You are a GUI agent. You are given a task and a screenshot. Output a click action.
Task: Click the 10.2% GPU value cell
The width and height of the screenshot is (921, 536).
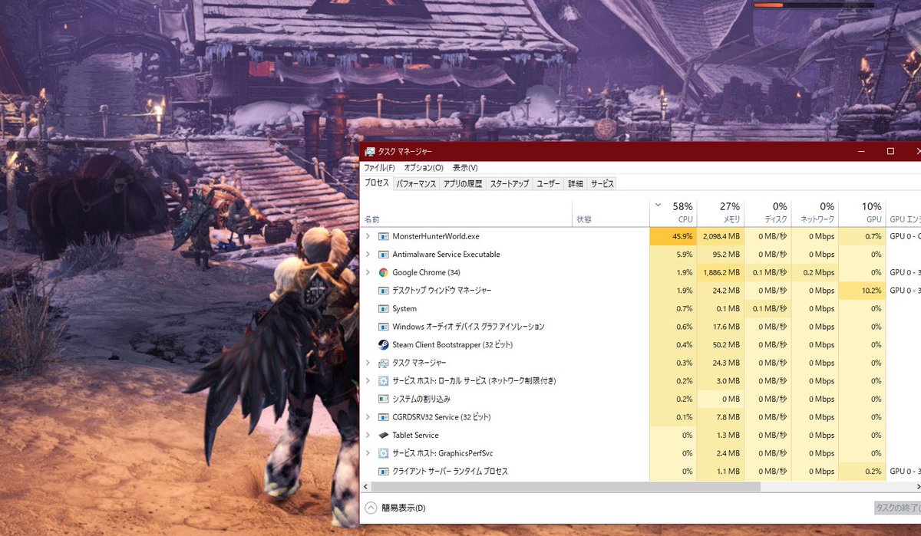pos(862,291)
